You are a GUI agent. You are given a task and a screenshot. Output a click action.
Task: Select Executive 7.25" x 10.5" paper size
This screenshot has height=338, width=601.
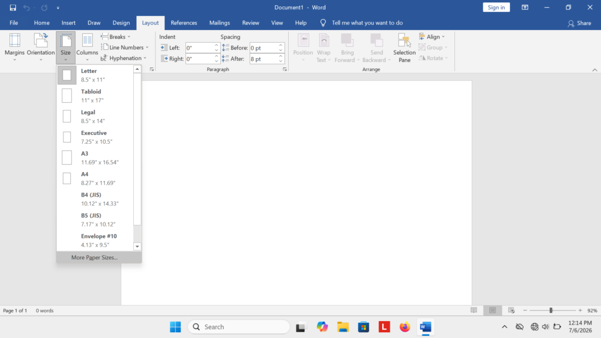pyautogui.click(x=95, y=137)
